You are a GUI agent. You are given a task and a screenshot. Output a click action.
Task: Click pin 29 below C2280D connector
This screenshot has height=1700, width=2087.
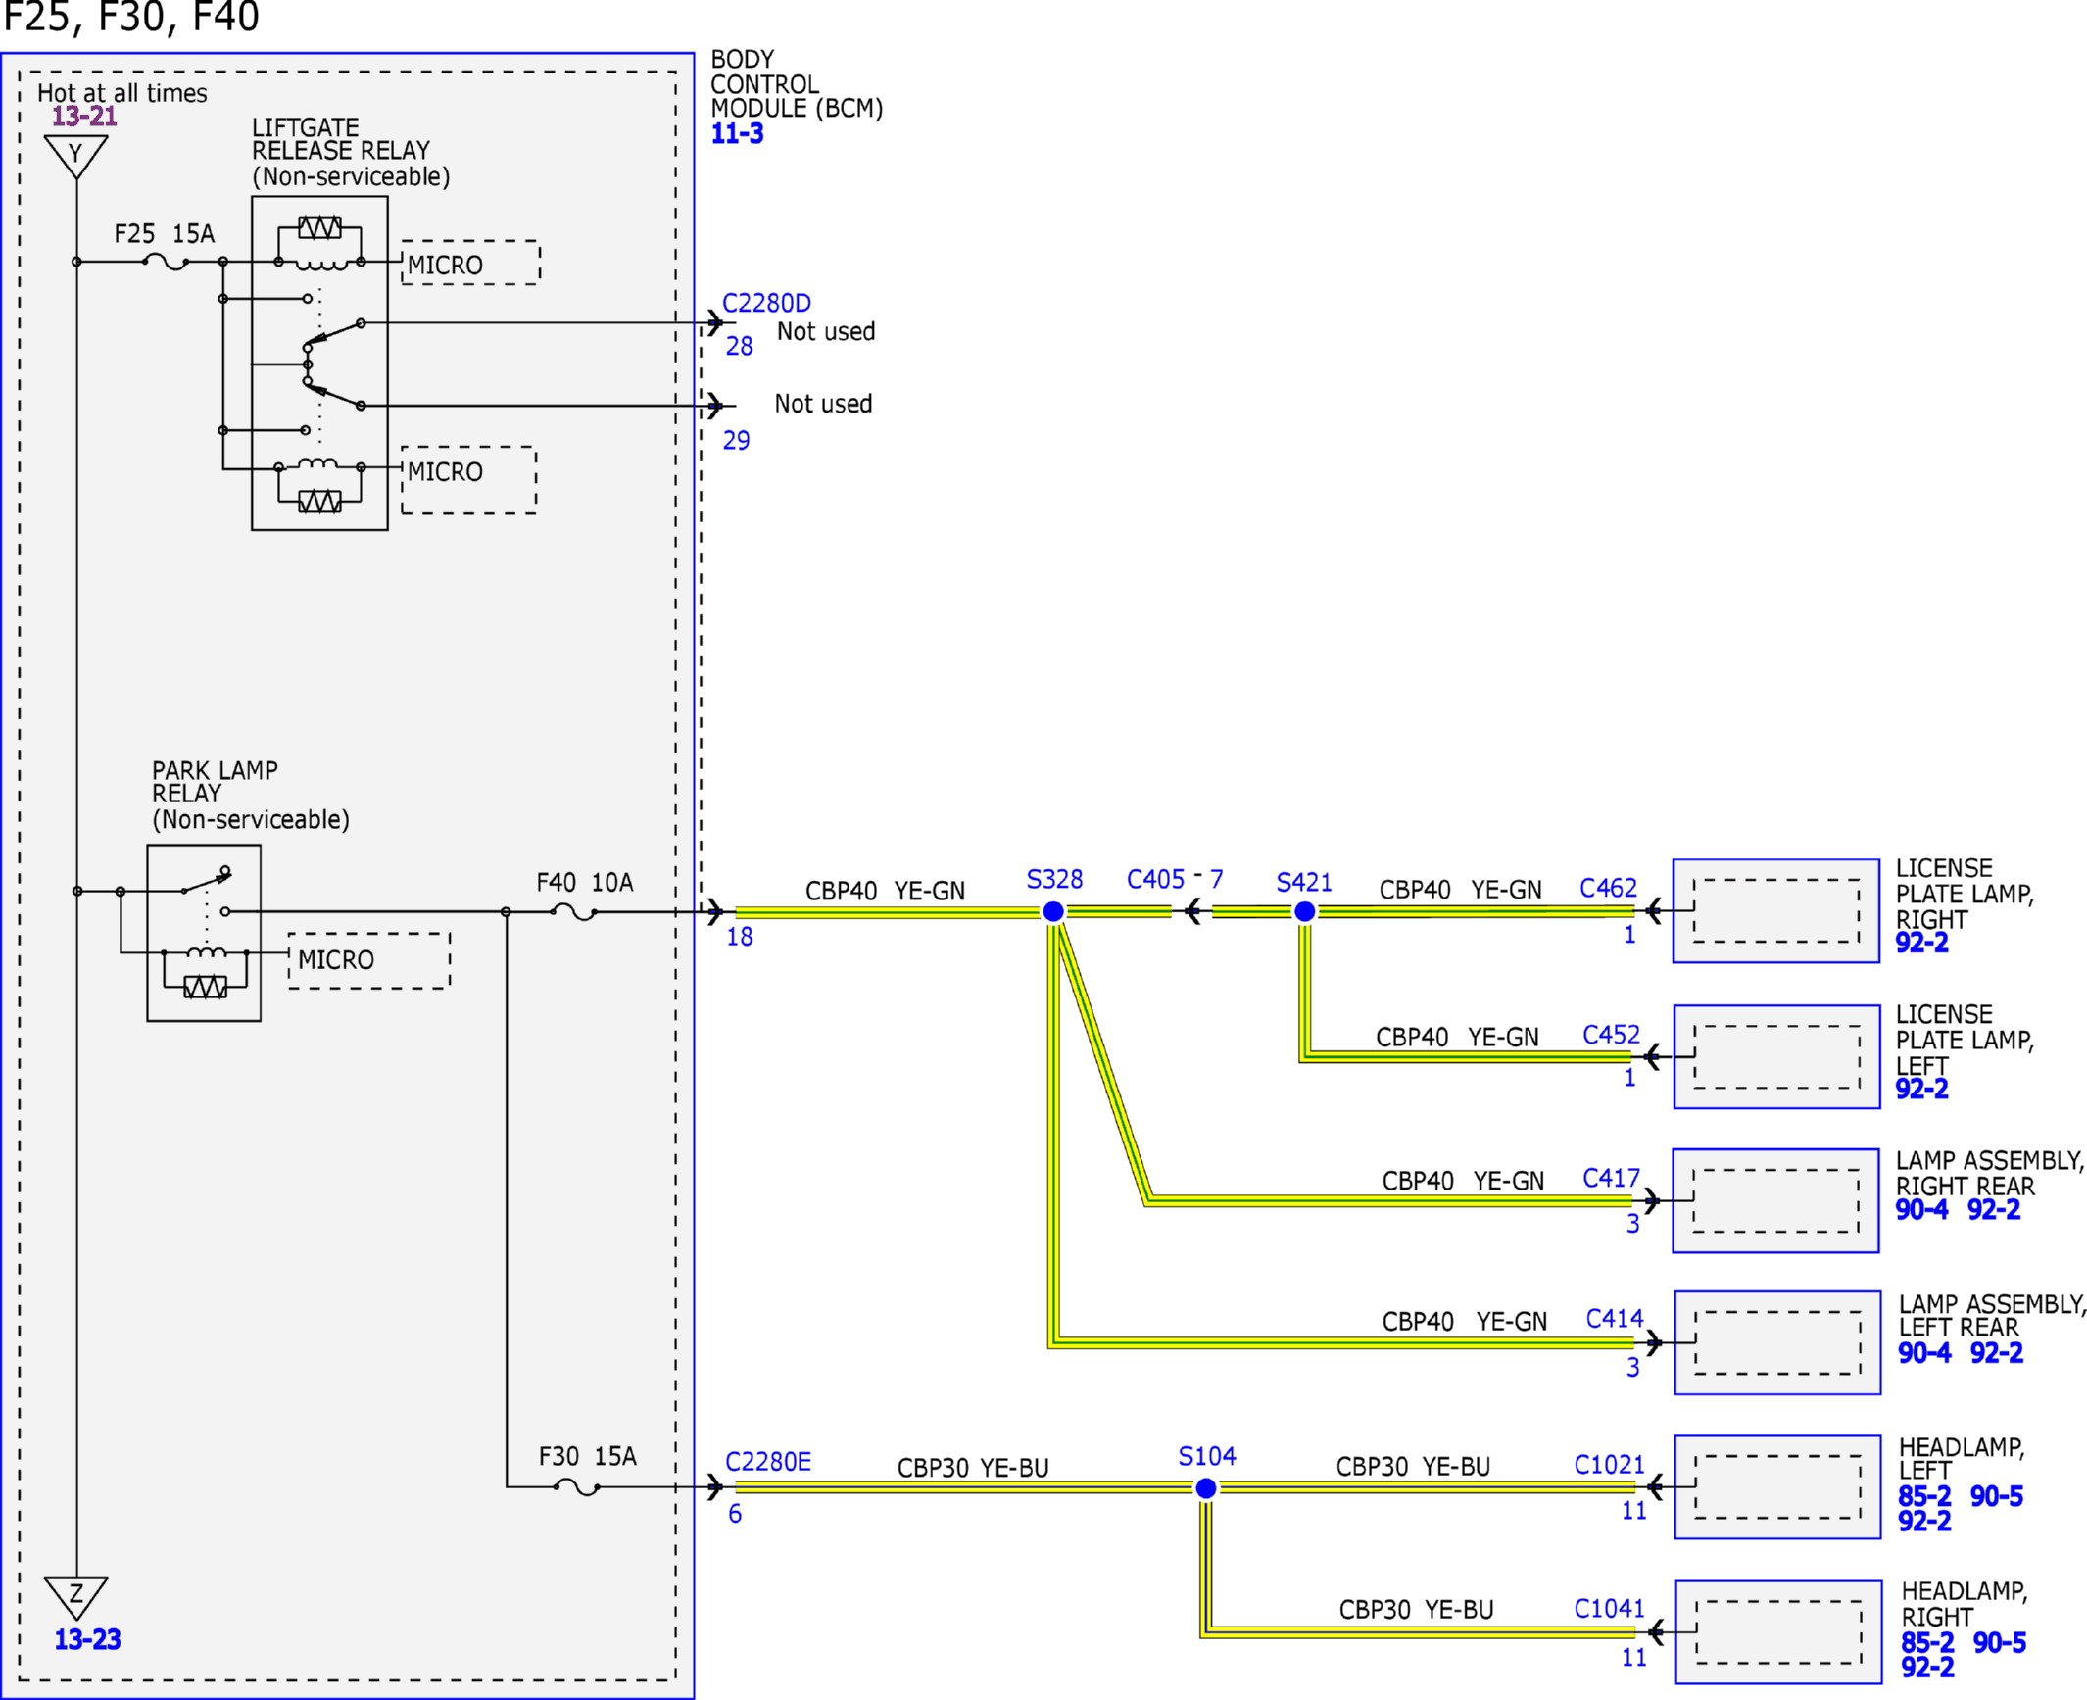(x=736, y=441)
